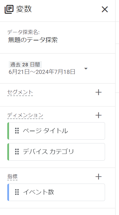Click the drag handle on イベント数
The width and height of the screenshot is (119, 215).
tap(17, 192)
